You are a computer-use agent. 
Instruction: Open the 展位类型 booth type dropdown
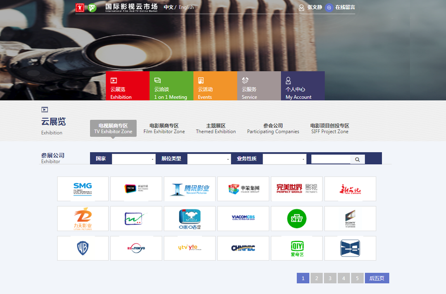[209, 159]
